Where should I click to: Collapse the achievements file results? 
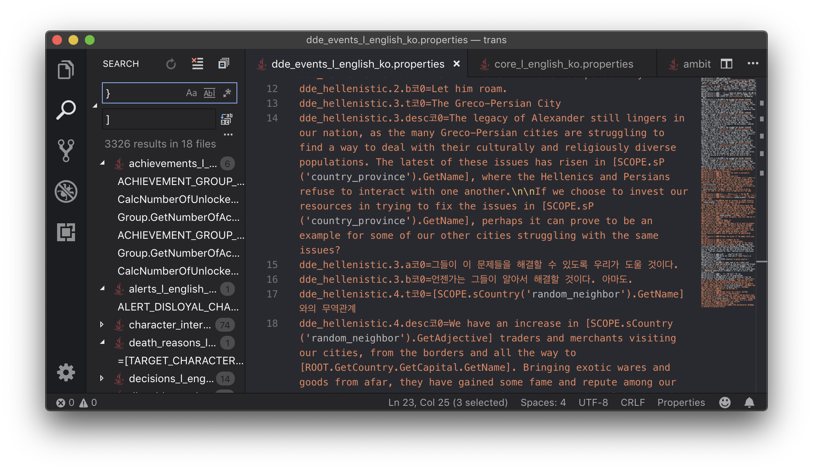(102, 163)
